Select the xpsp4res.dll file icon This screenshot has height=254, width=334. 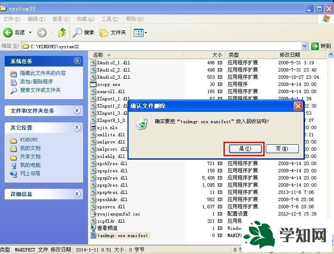point(93,192)
